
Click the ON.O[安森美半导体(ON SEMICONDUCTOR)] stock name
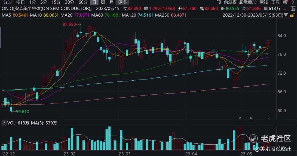(46, 8)
